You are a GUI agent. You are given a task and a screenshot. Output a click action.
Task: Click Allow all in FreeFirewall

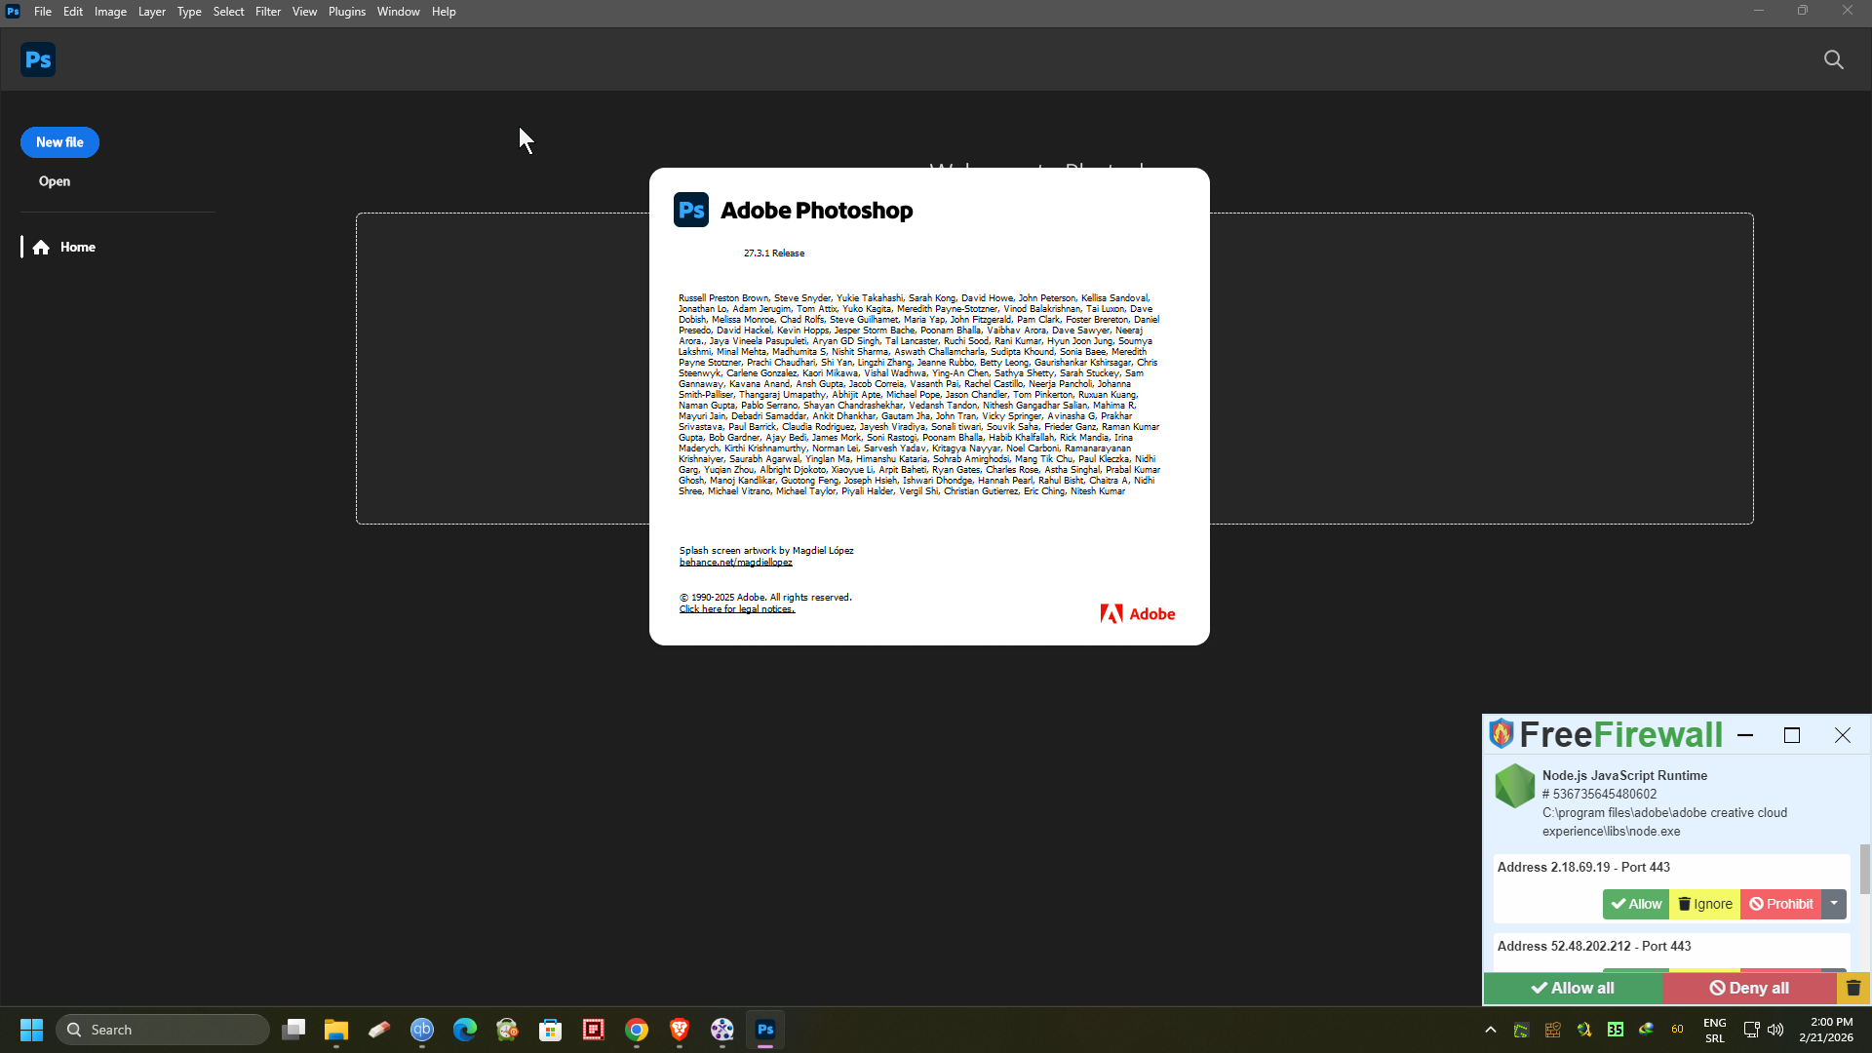(x=1573, y=988)
